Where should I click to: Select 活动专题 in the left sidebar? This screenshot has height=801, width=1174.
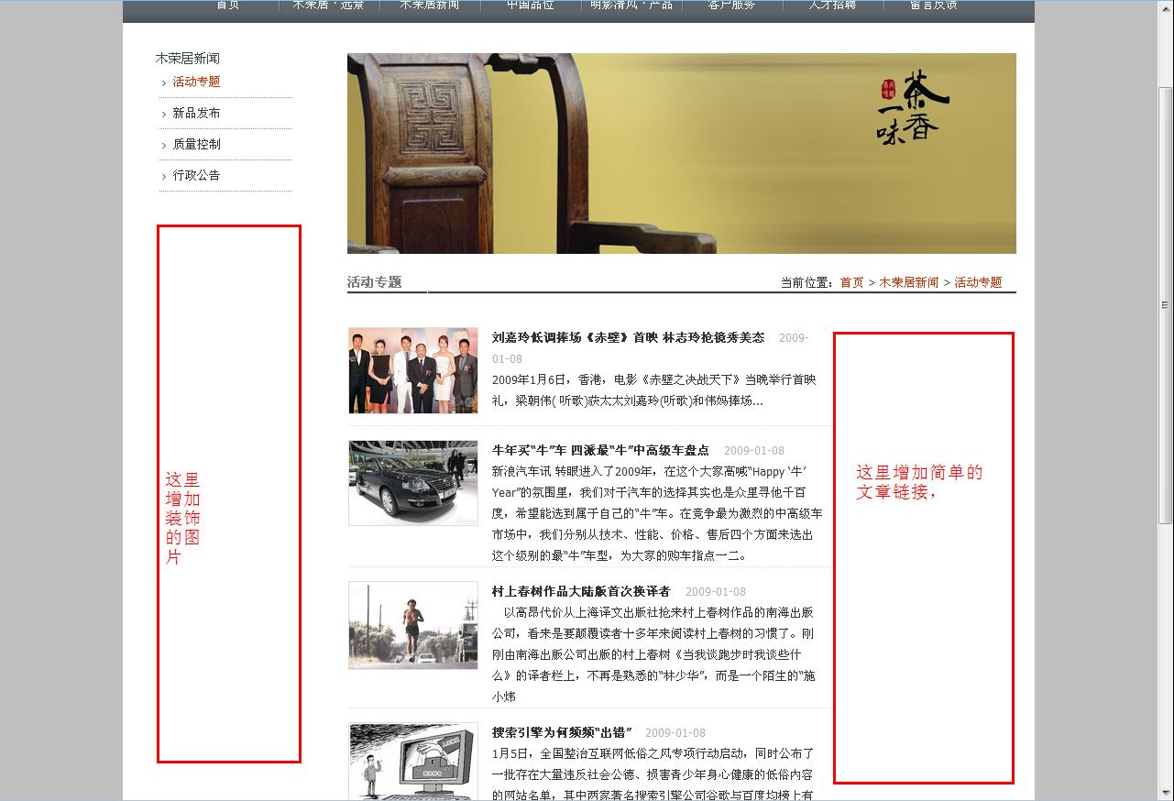coord(196,82)
